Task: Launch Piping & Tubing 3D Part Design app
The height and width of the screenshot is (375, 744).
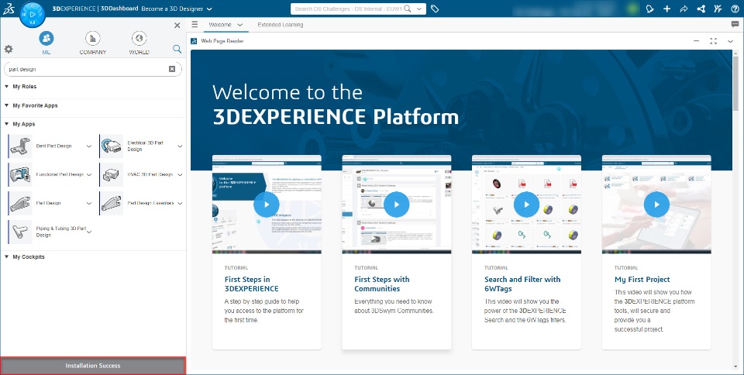Action: pyautogui.click(x=20, y=232)
